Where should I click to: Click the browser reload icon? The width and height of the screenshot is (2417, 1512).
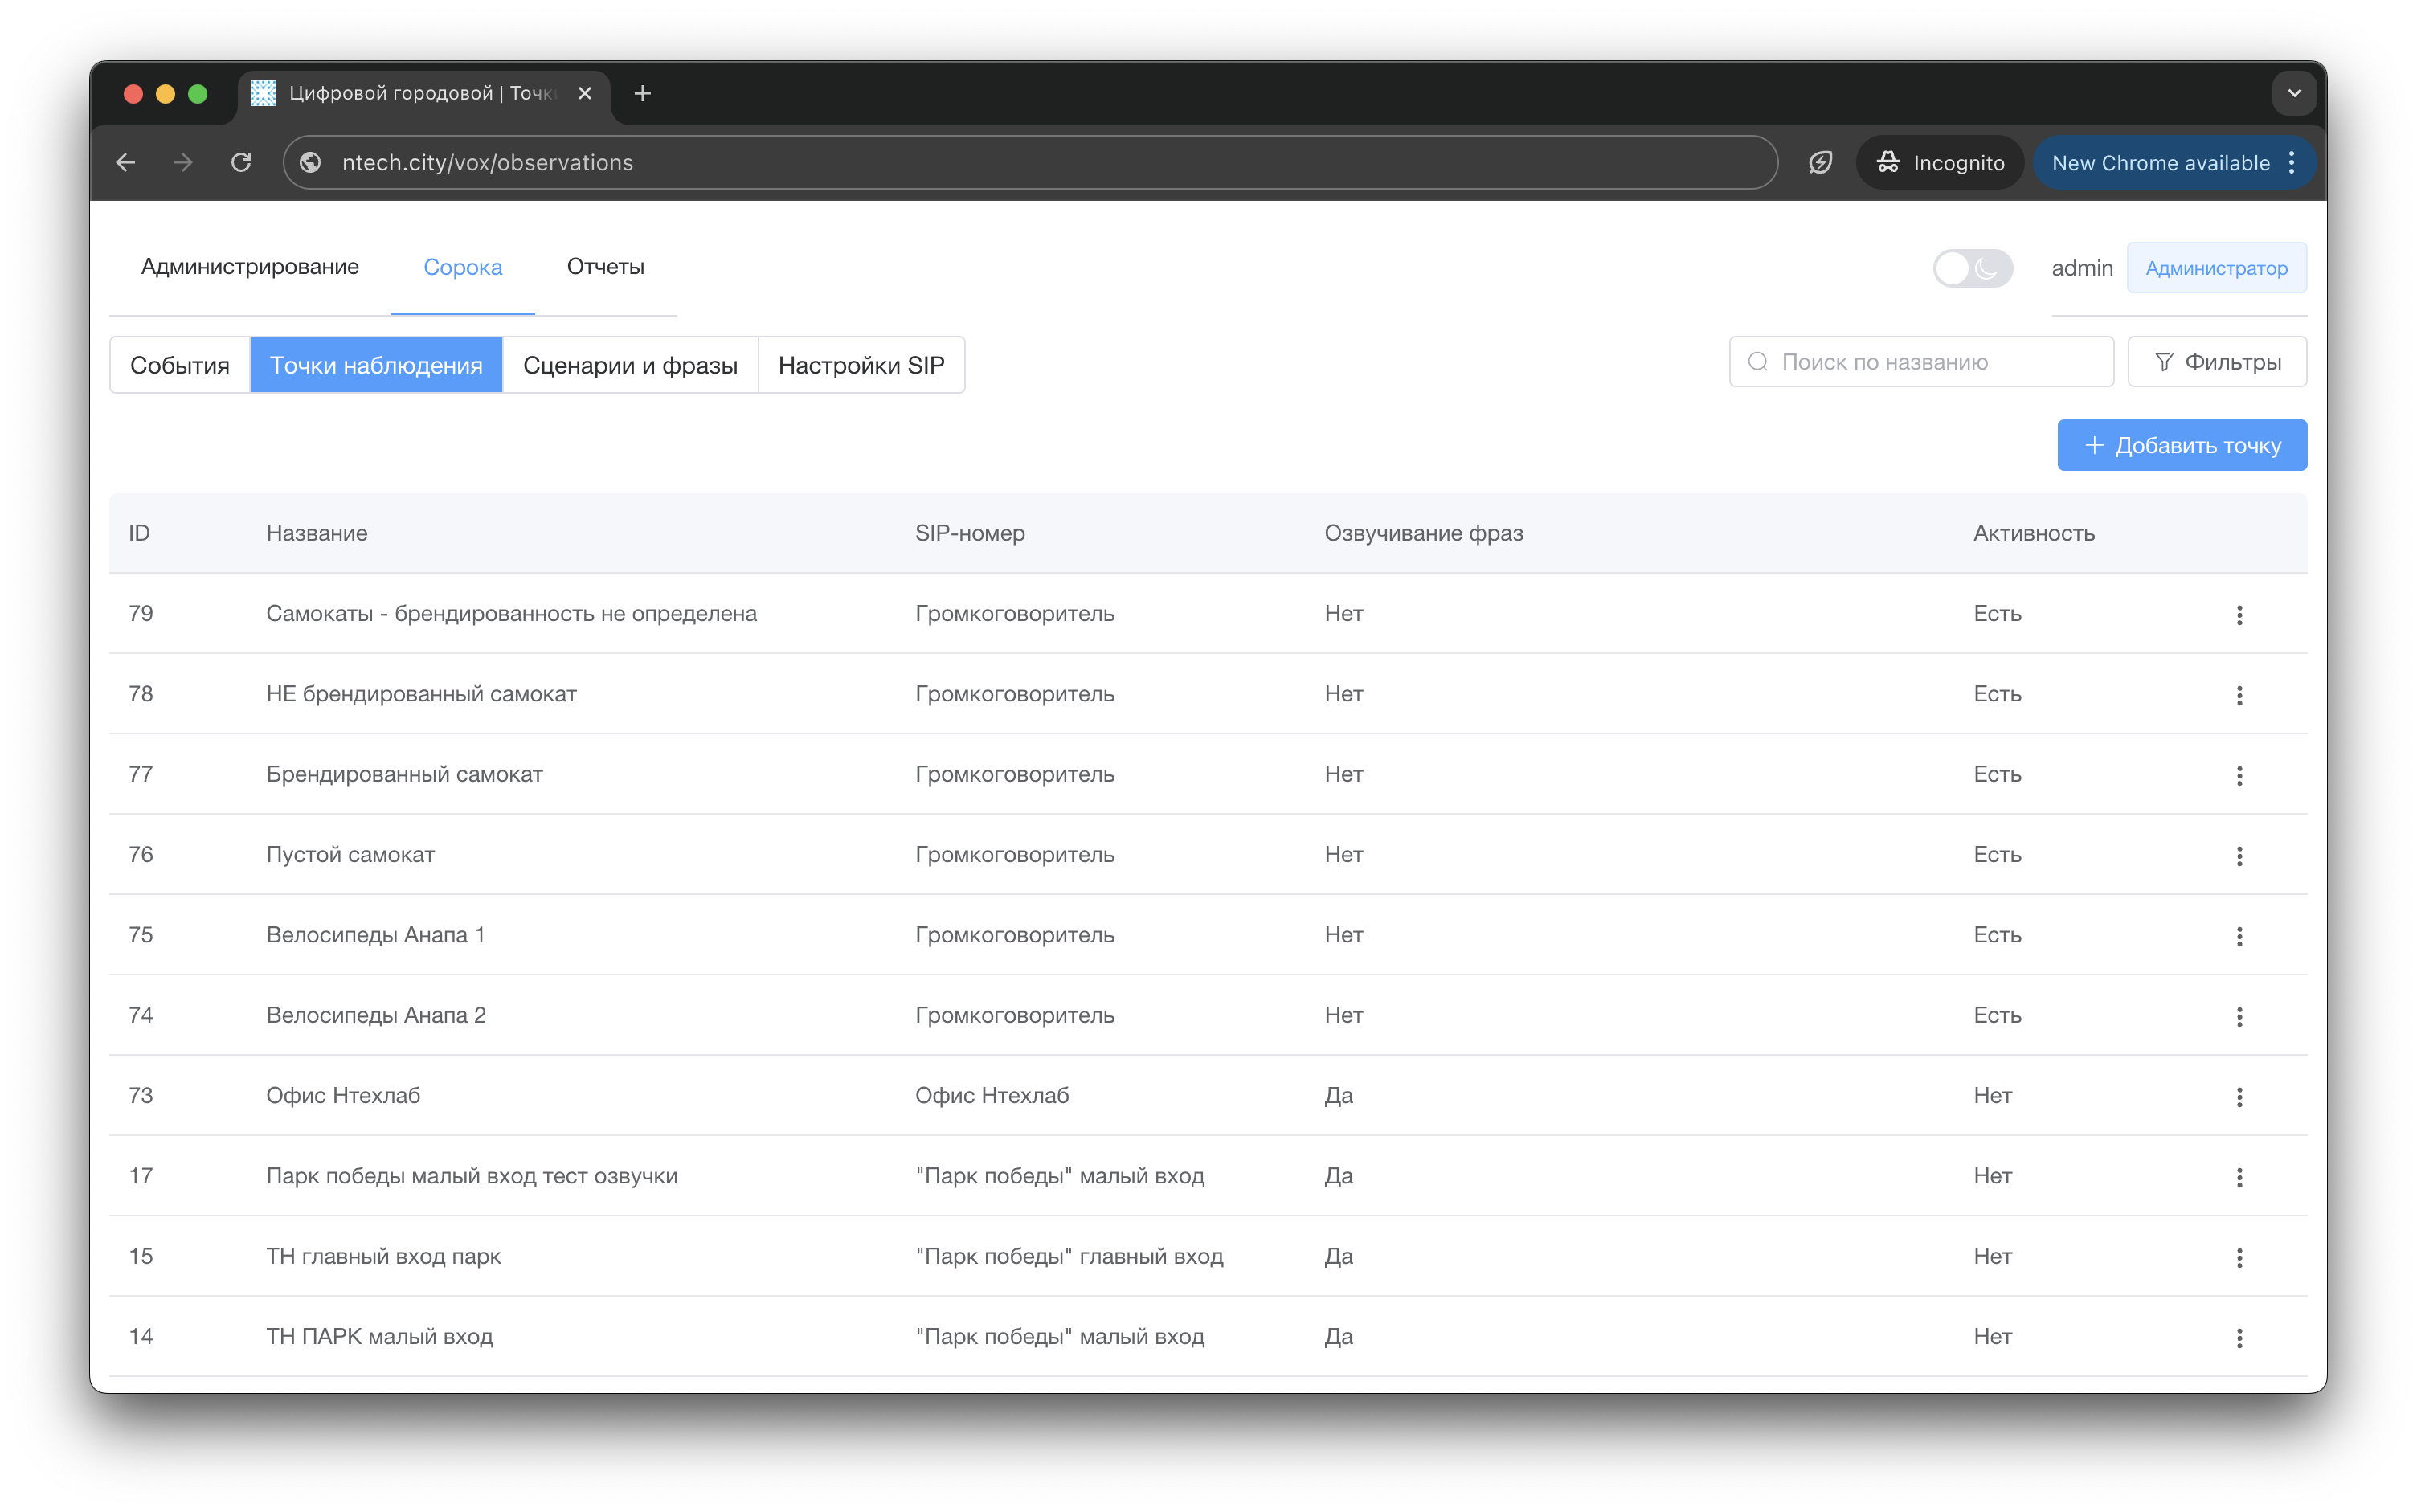tap(241, 162)
